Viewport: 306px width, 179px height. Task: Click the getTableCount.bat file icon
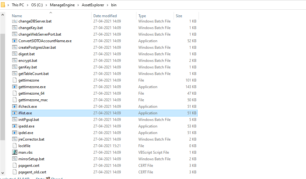tap(15, 74)
